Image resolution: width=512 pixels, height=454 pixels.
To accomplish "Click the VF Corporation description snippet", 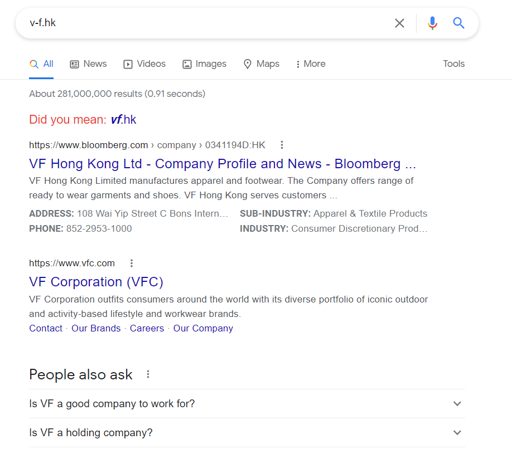I will [228, 306].
